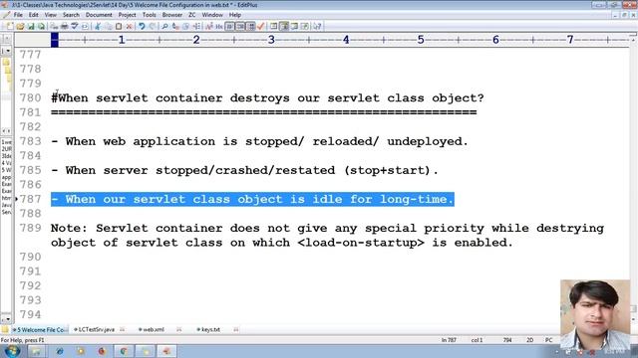Toggle the Line Number toolbar button
Viewport: 638px width, 358px height.
(x=240, y=27)
